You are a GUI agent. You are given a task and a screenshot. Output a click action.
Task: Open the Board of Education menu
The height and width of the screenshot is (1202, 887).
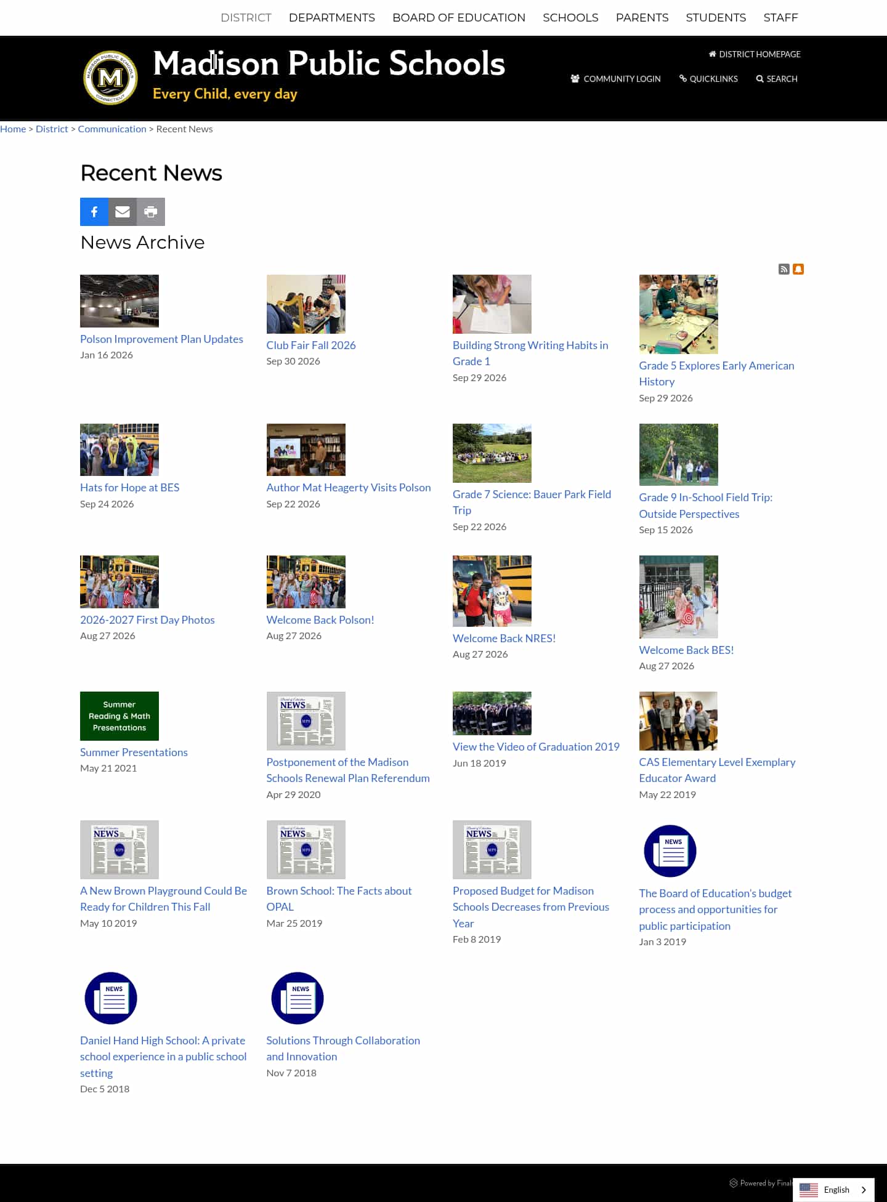[459, 17]
